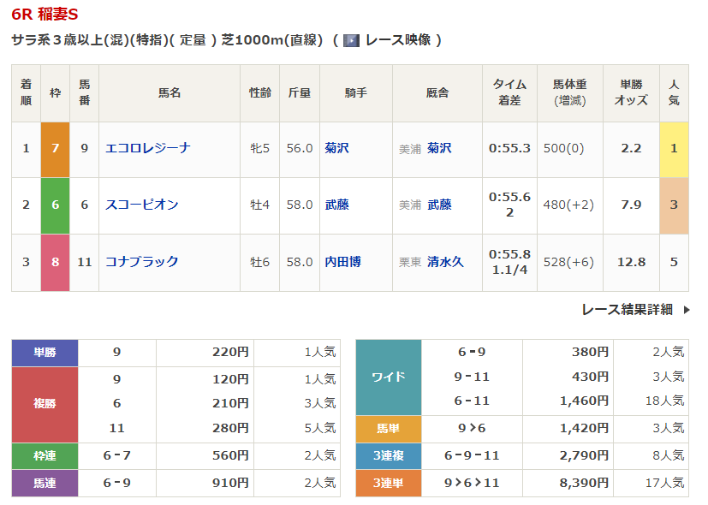Open horse page for エコロレジーナ
Image resolution: width=708 pixels, height=505 pixels.
pyautogui.click(x=147, y=148)
